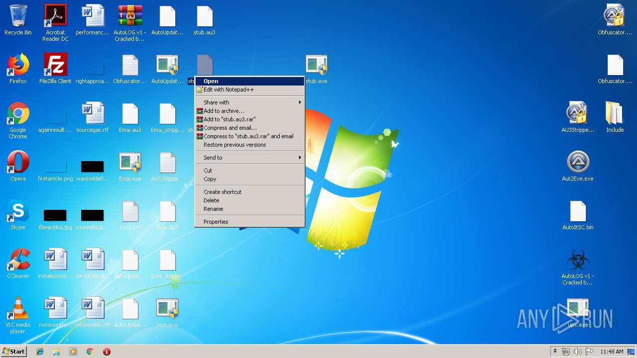The width and height of the screenshot is (637, 358).
Task: Select the Aut2Exe.exe icon
Action: click(578, 166)
